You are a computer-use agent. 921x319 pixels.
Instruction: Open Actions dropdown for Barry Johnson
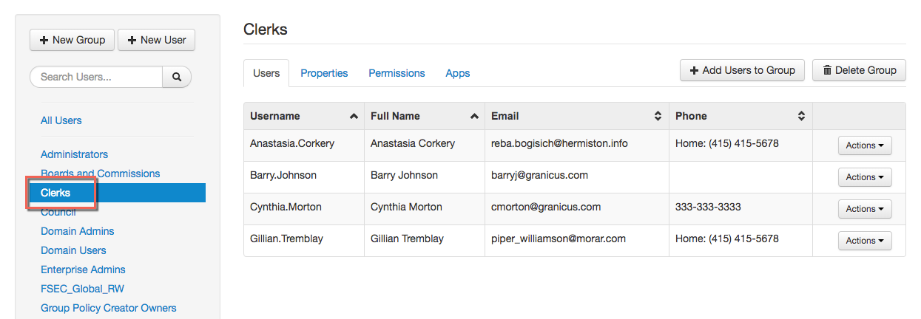tap(864, 177)
